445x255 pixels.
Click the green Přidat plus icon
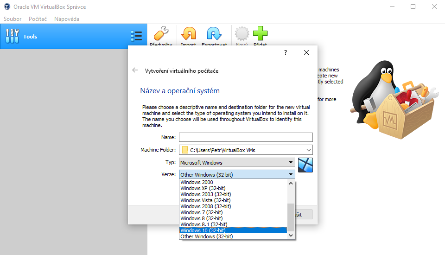pos(260,34)
